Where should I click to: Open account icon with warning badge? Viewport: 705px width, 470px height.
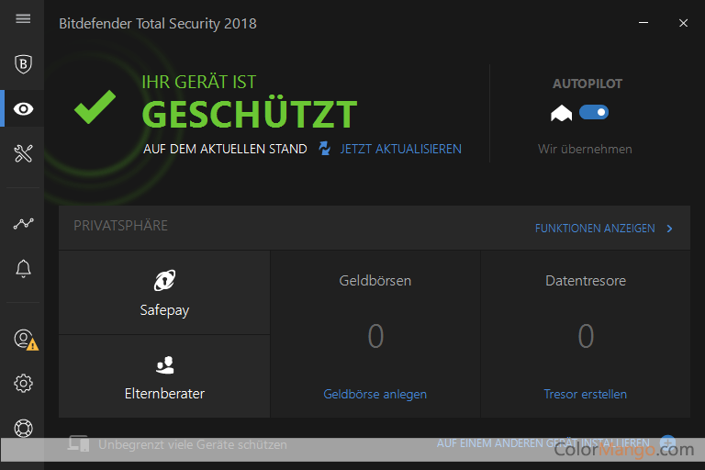pos(25,340)
